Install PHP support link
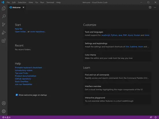This screenshot has height=119, width=159. (x=125, y=35)
